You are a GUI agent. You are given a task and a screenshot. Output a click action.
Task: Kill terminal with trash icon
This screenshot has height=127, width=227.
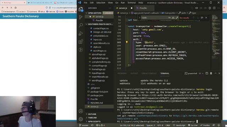[211, 73]
